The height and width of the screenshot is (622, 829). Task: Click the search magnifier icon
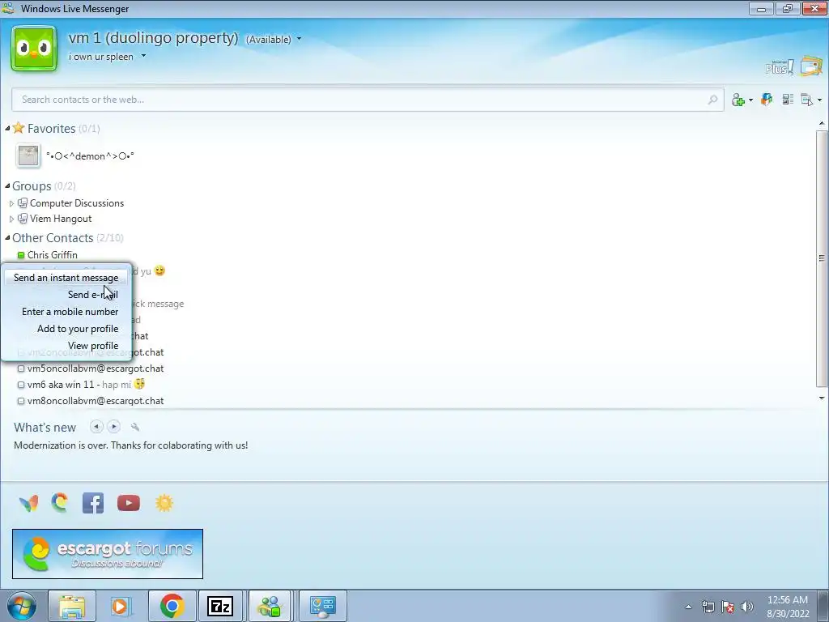click(712, 100)
